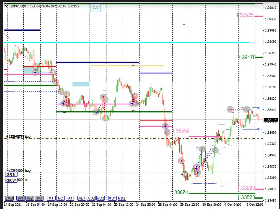The width and height of the screenshot is (280, 209).
Task: Click the WD2 button
Action: point(91,198)
